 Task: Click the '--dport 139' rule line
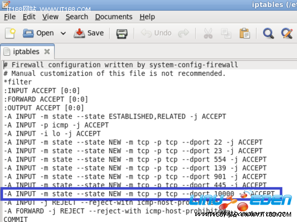pyautogui.click(x=135, y=168)
